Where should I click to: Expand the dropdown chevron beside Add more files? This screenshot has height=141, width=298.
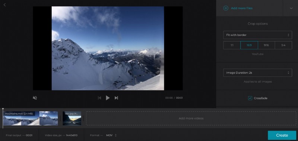291,8
